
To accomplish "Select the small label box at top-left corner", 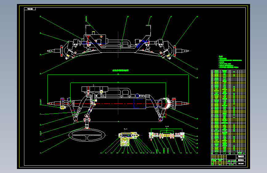I will (30, 9).
